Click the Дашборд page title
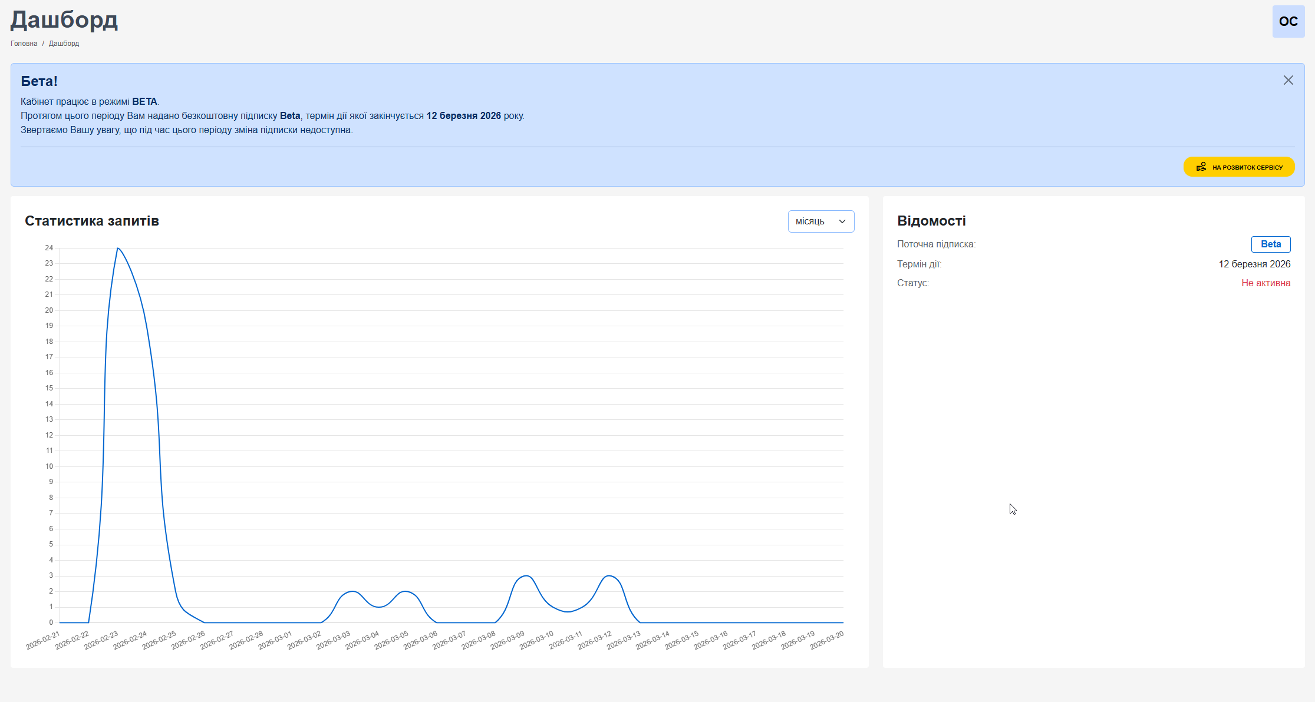1315x702 pixels. pos(64,20)
